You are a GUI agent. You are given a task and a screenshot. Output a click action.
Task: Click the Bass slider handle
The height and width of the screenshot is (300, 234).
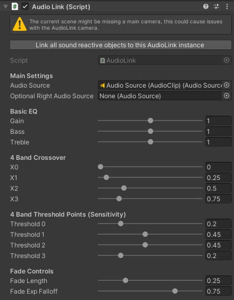pyautogui.click(x=151, y=131)
